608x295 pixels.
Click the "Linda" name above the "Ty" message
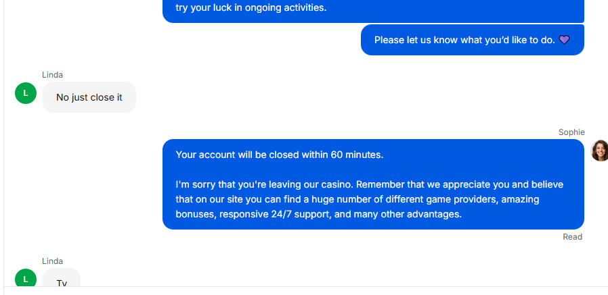tap(52, 261)
